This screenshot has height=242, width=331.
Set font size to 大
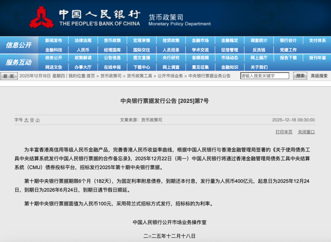coord(26,120)
